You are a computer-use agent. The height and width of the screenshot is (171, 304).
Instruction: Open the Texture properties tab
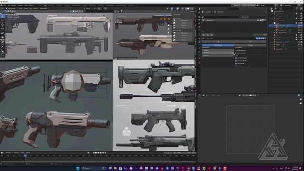coord(199,62)
